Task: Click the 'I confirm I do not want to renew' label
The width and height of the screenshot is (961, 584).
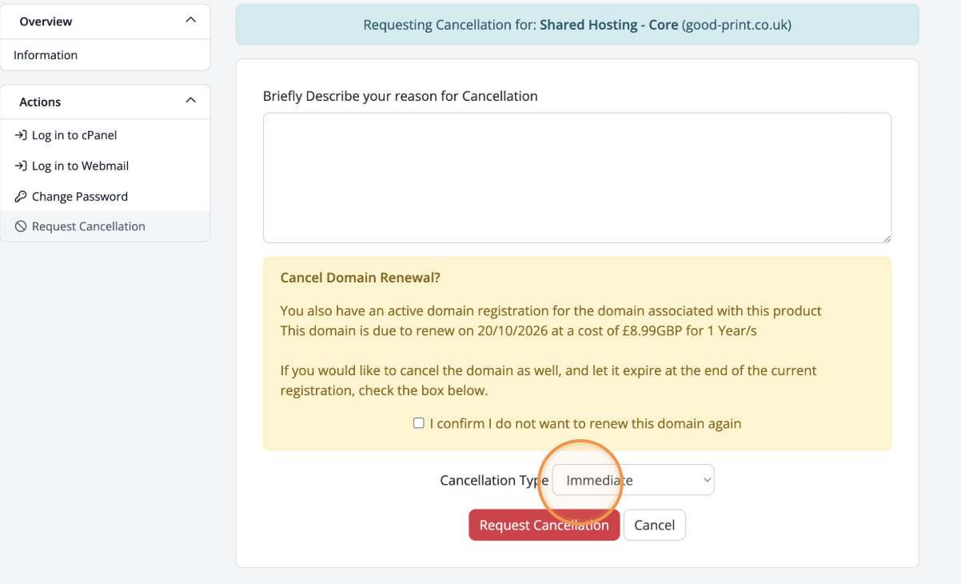Action: [585, 423]
